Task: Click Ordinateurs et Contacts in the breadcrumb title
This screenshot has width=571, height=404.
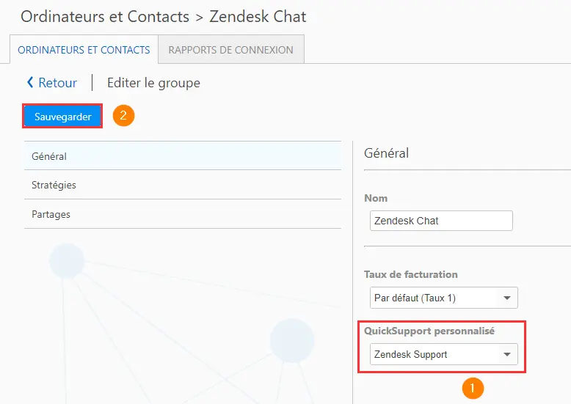Action: pyautogui.click(x=105, y=17)
